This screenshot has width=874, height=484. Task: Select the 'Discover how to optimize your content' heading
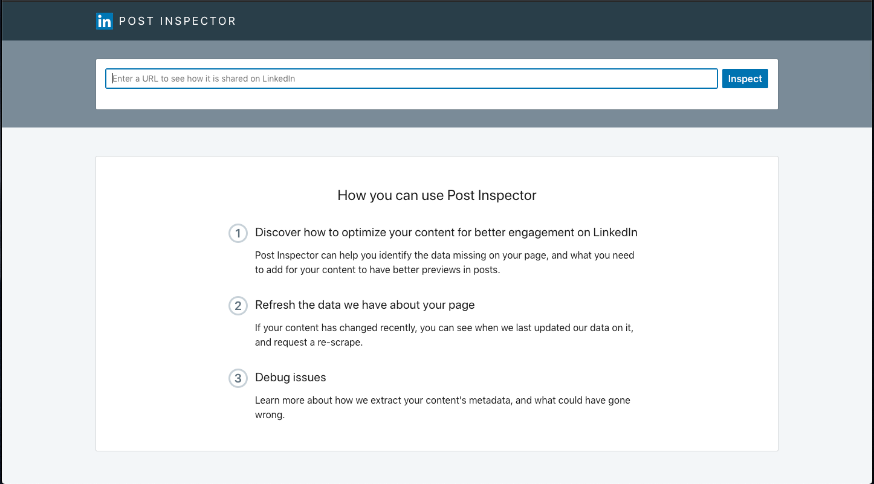pos(446,233)
